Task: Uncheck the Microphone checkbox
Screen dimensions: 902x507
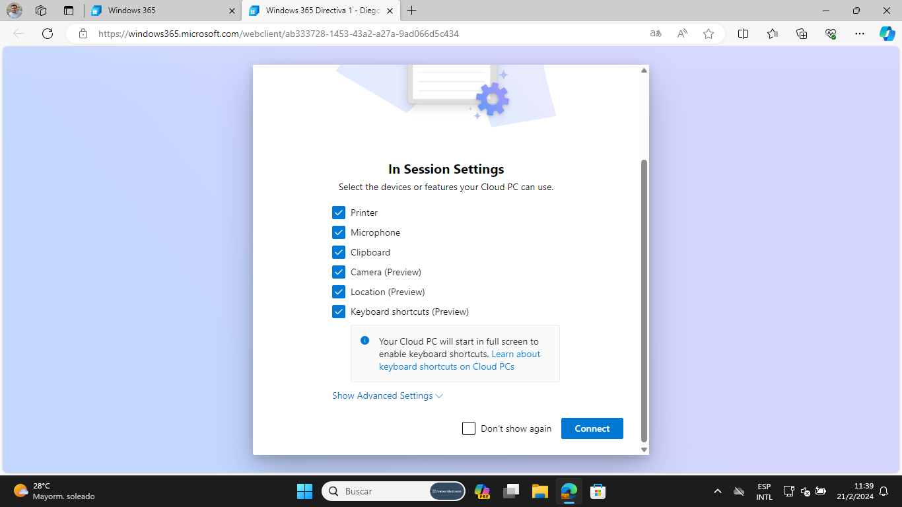Action: pyautogui.click(x=339, y=232)
